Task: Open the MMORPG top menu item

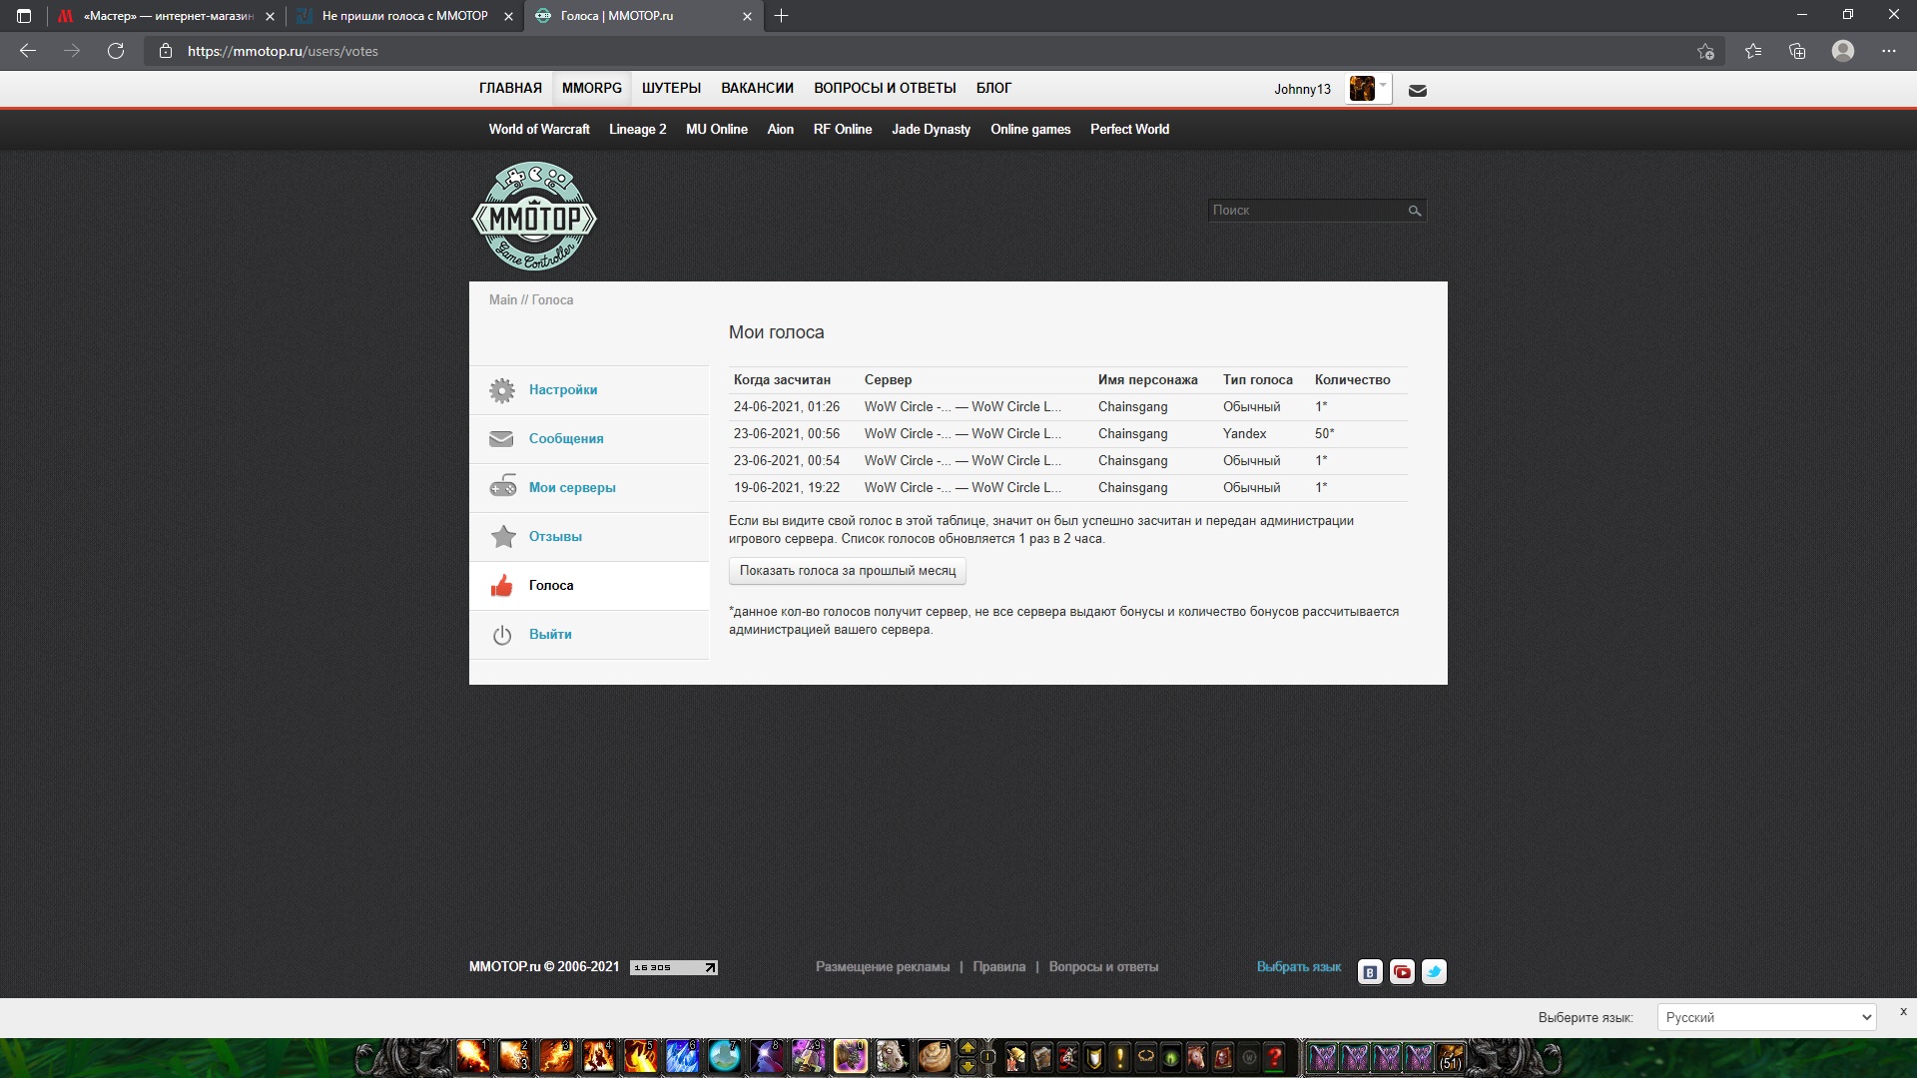Action: click(x=591, y=88)
